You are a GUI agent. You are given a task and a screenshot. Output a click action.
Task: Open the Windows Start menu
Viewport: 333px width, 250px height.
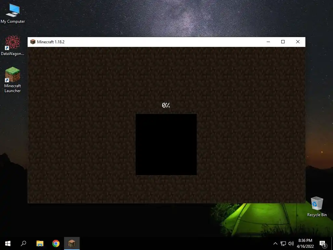pos(8,243)
